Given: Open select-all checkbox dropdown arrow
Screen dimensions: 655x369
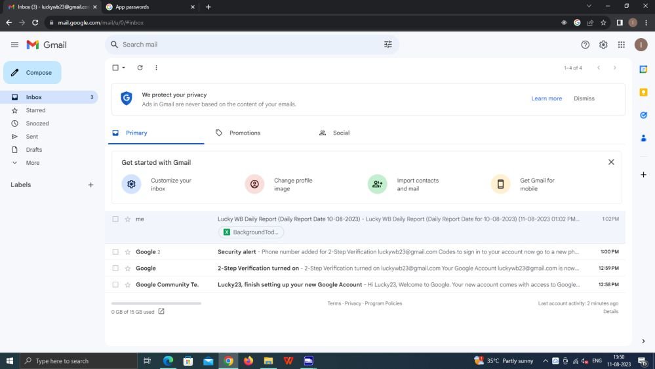Looking at the screenshot, I should (123, 68).
